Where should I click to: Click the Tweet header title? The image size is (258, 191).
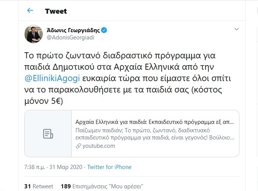point(56,11)
